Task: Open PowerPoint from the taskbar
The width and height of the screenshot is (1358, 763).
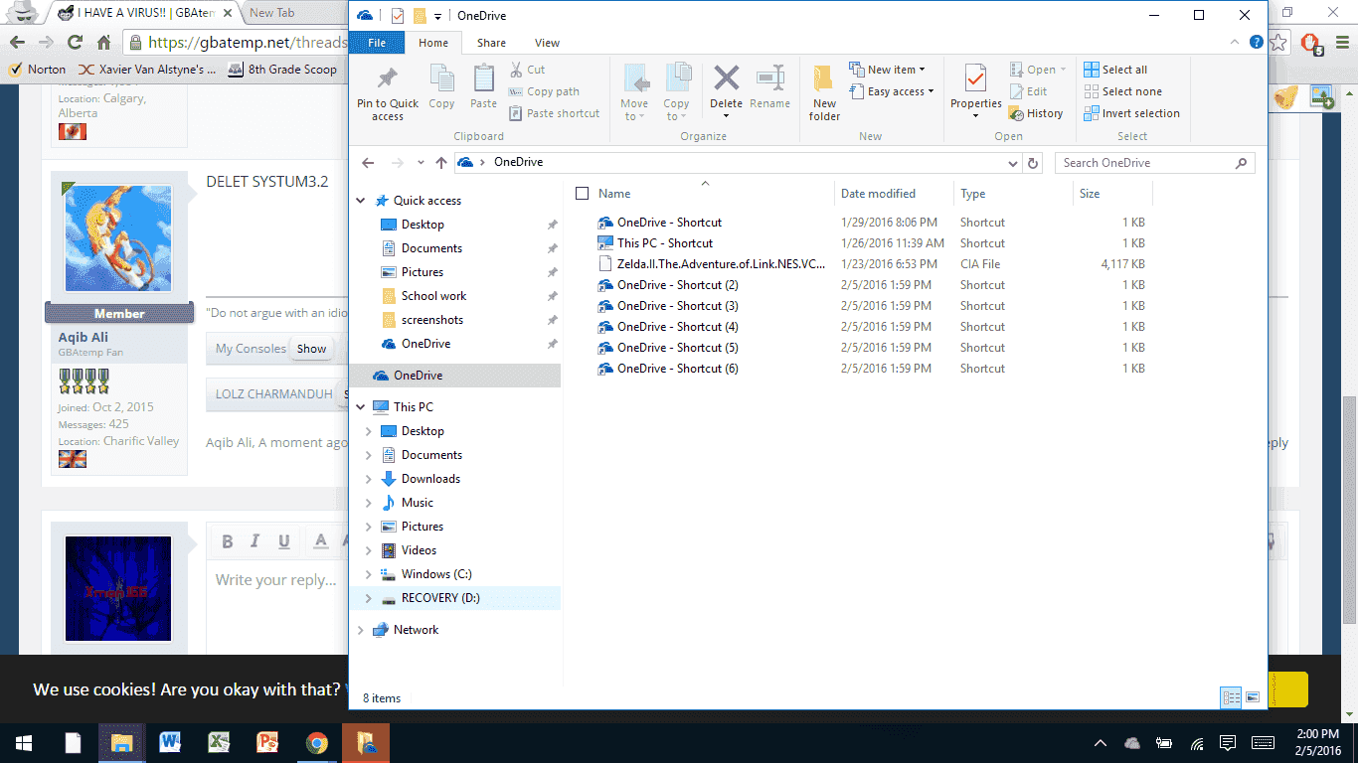Action: [x=267, y=742]
